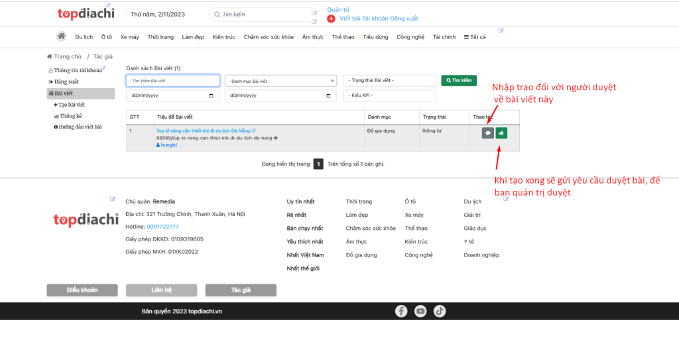The height and width of the screenshot is (340, 679).
Task: Click the home icon in navigation bar
Action: coord(61,36)
